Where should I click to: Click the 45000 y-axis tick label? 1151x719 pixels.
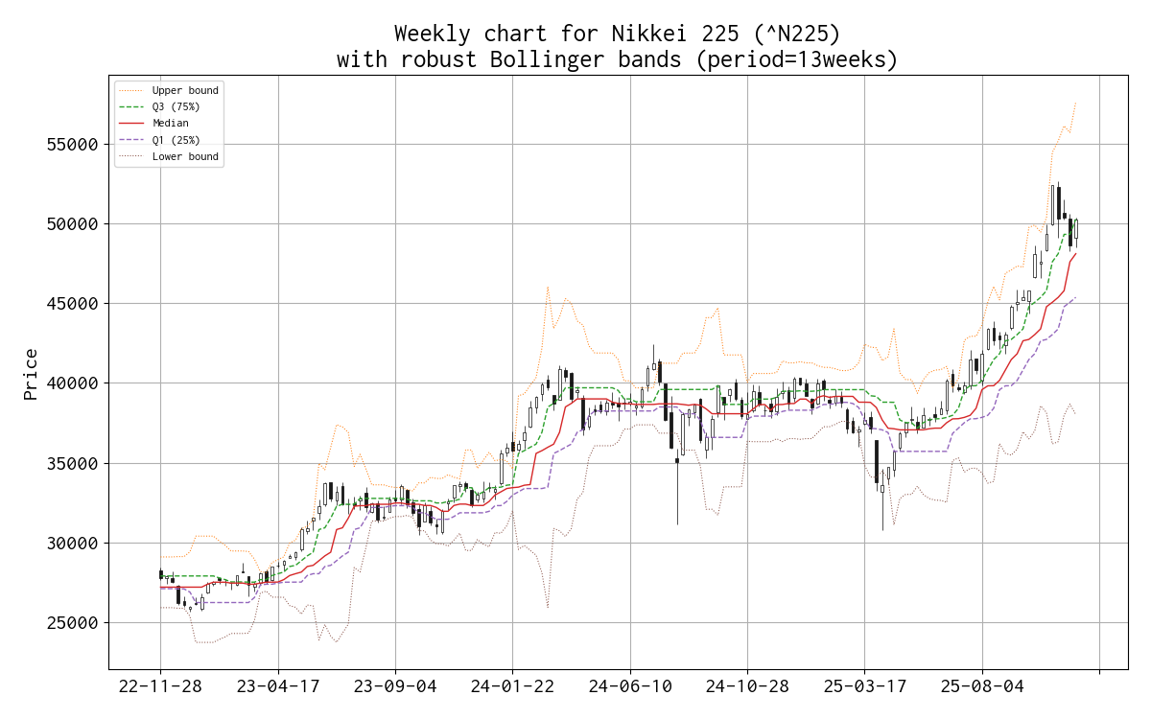73,304
